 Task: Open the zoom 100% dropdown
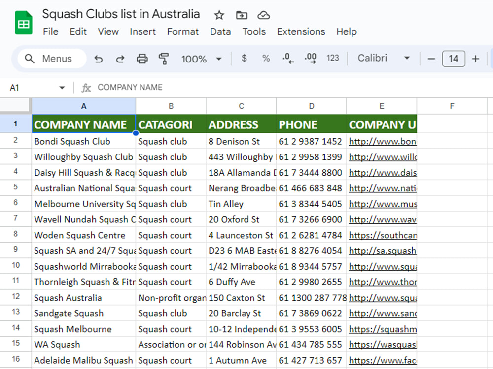click(x=202, y=59)
